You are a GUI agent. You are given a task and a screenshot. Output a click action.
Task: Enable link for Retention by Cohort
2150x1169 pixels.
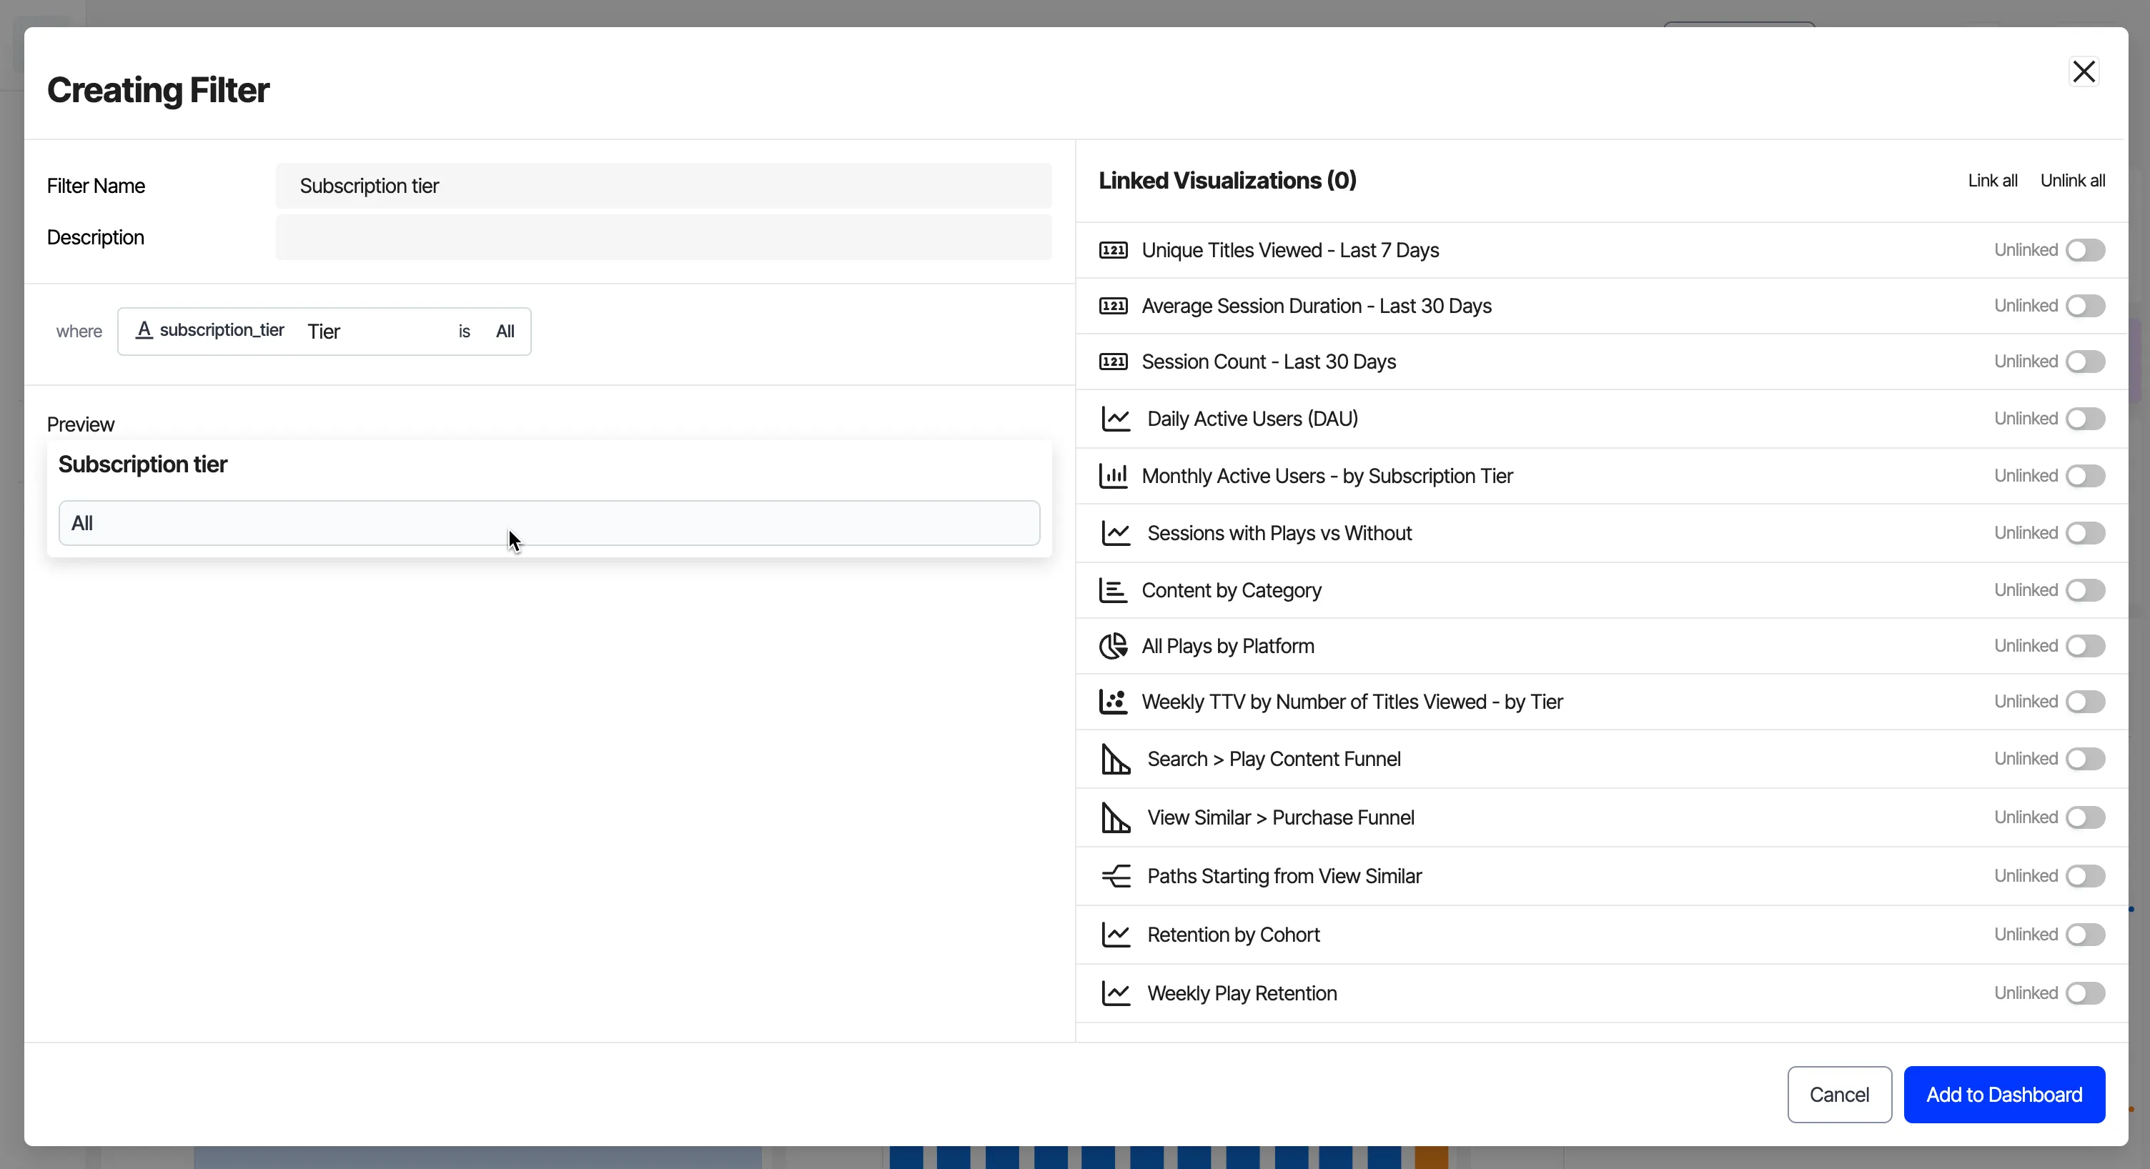tap(2085, 935)
